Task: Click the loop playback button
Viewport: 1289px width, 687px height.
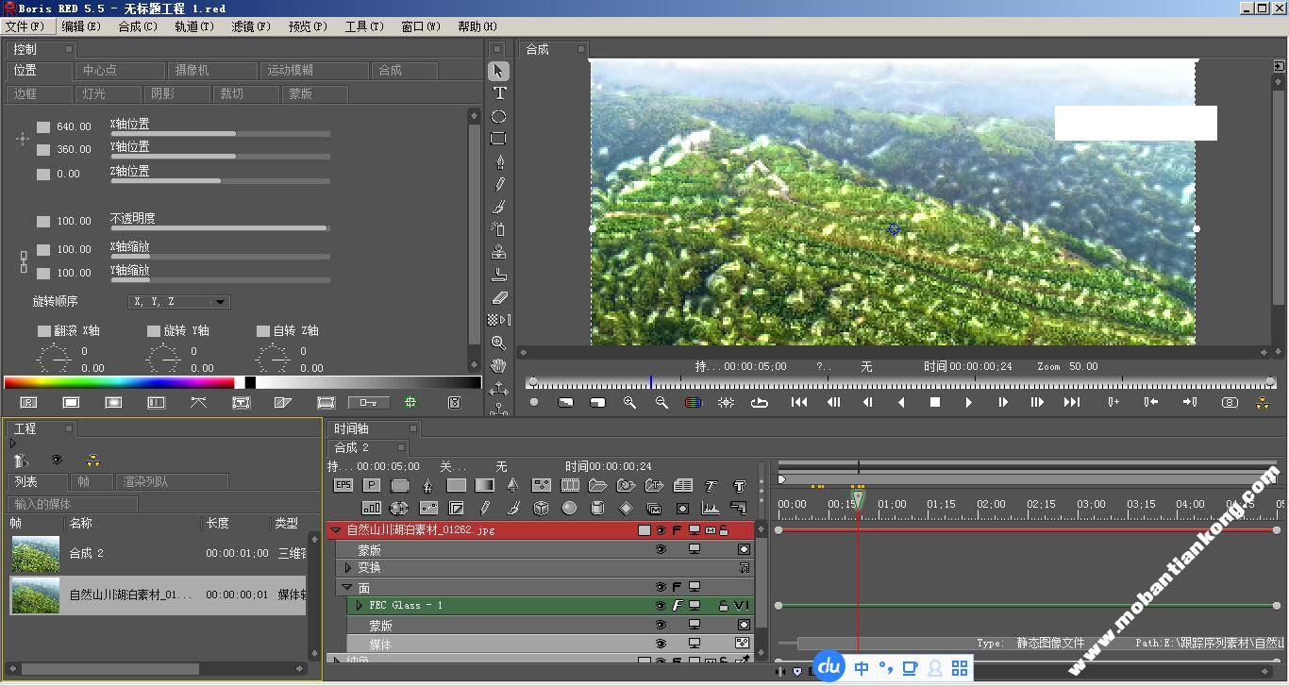Action: [x=759, y=402]
